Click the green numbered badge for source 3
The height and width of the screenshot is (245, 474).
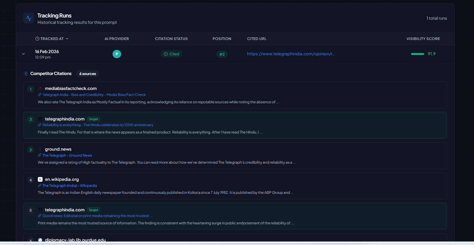31,149
